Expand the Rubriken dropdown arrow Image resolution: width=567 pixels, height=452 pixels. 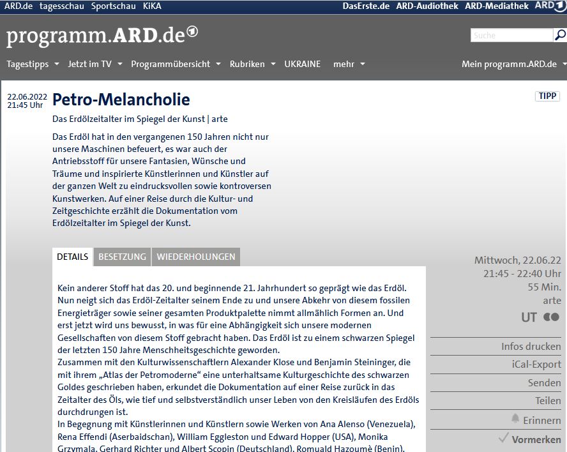273,64
